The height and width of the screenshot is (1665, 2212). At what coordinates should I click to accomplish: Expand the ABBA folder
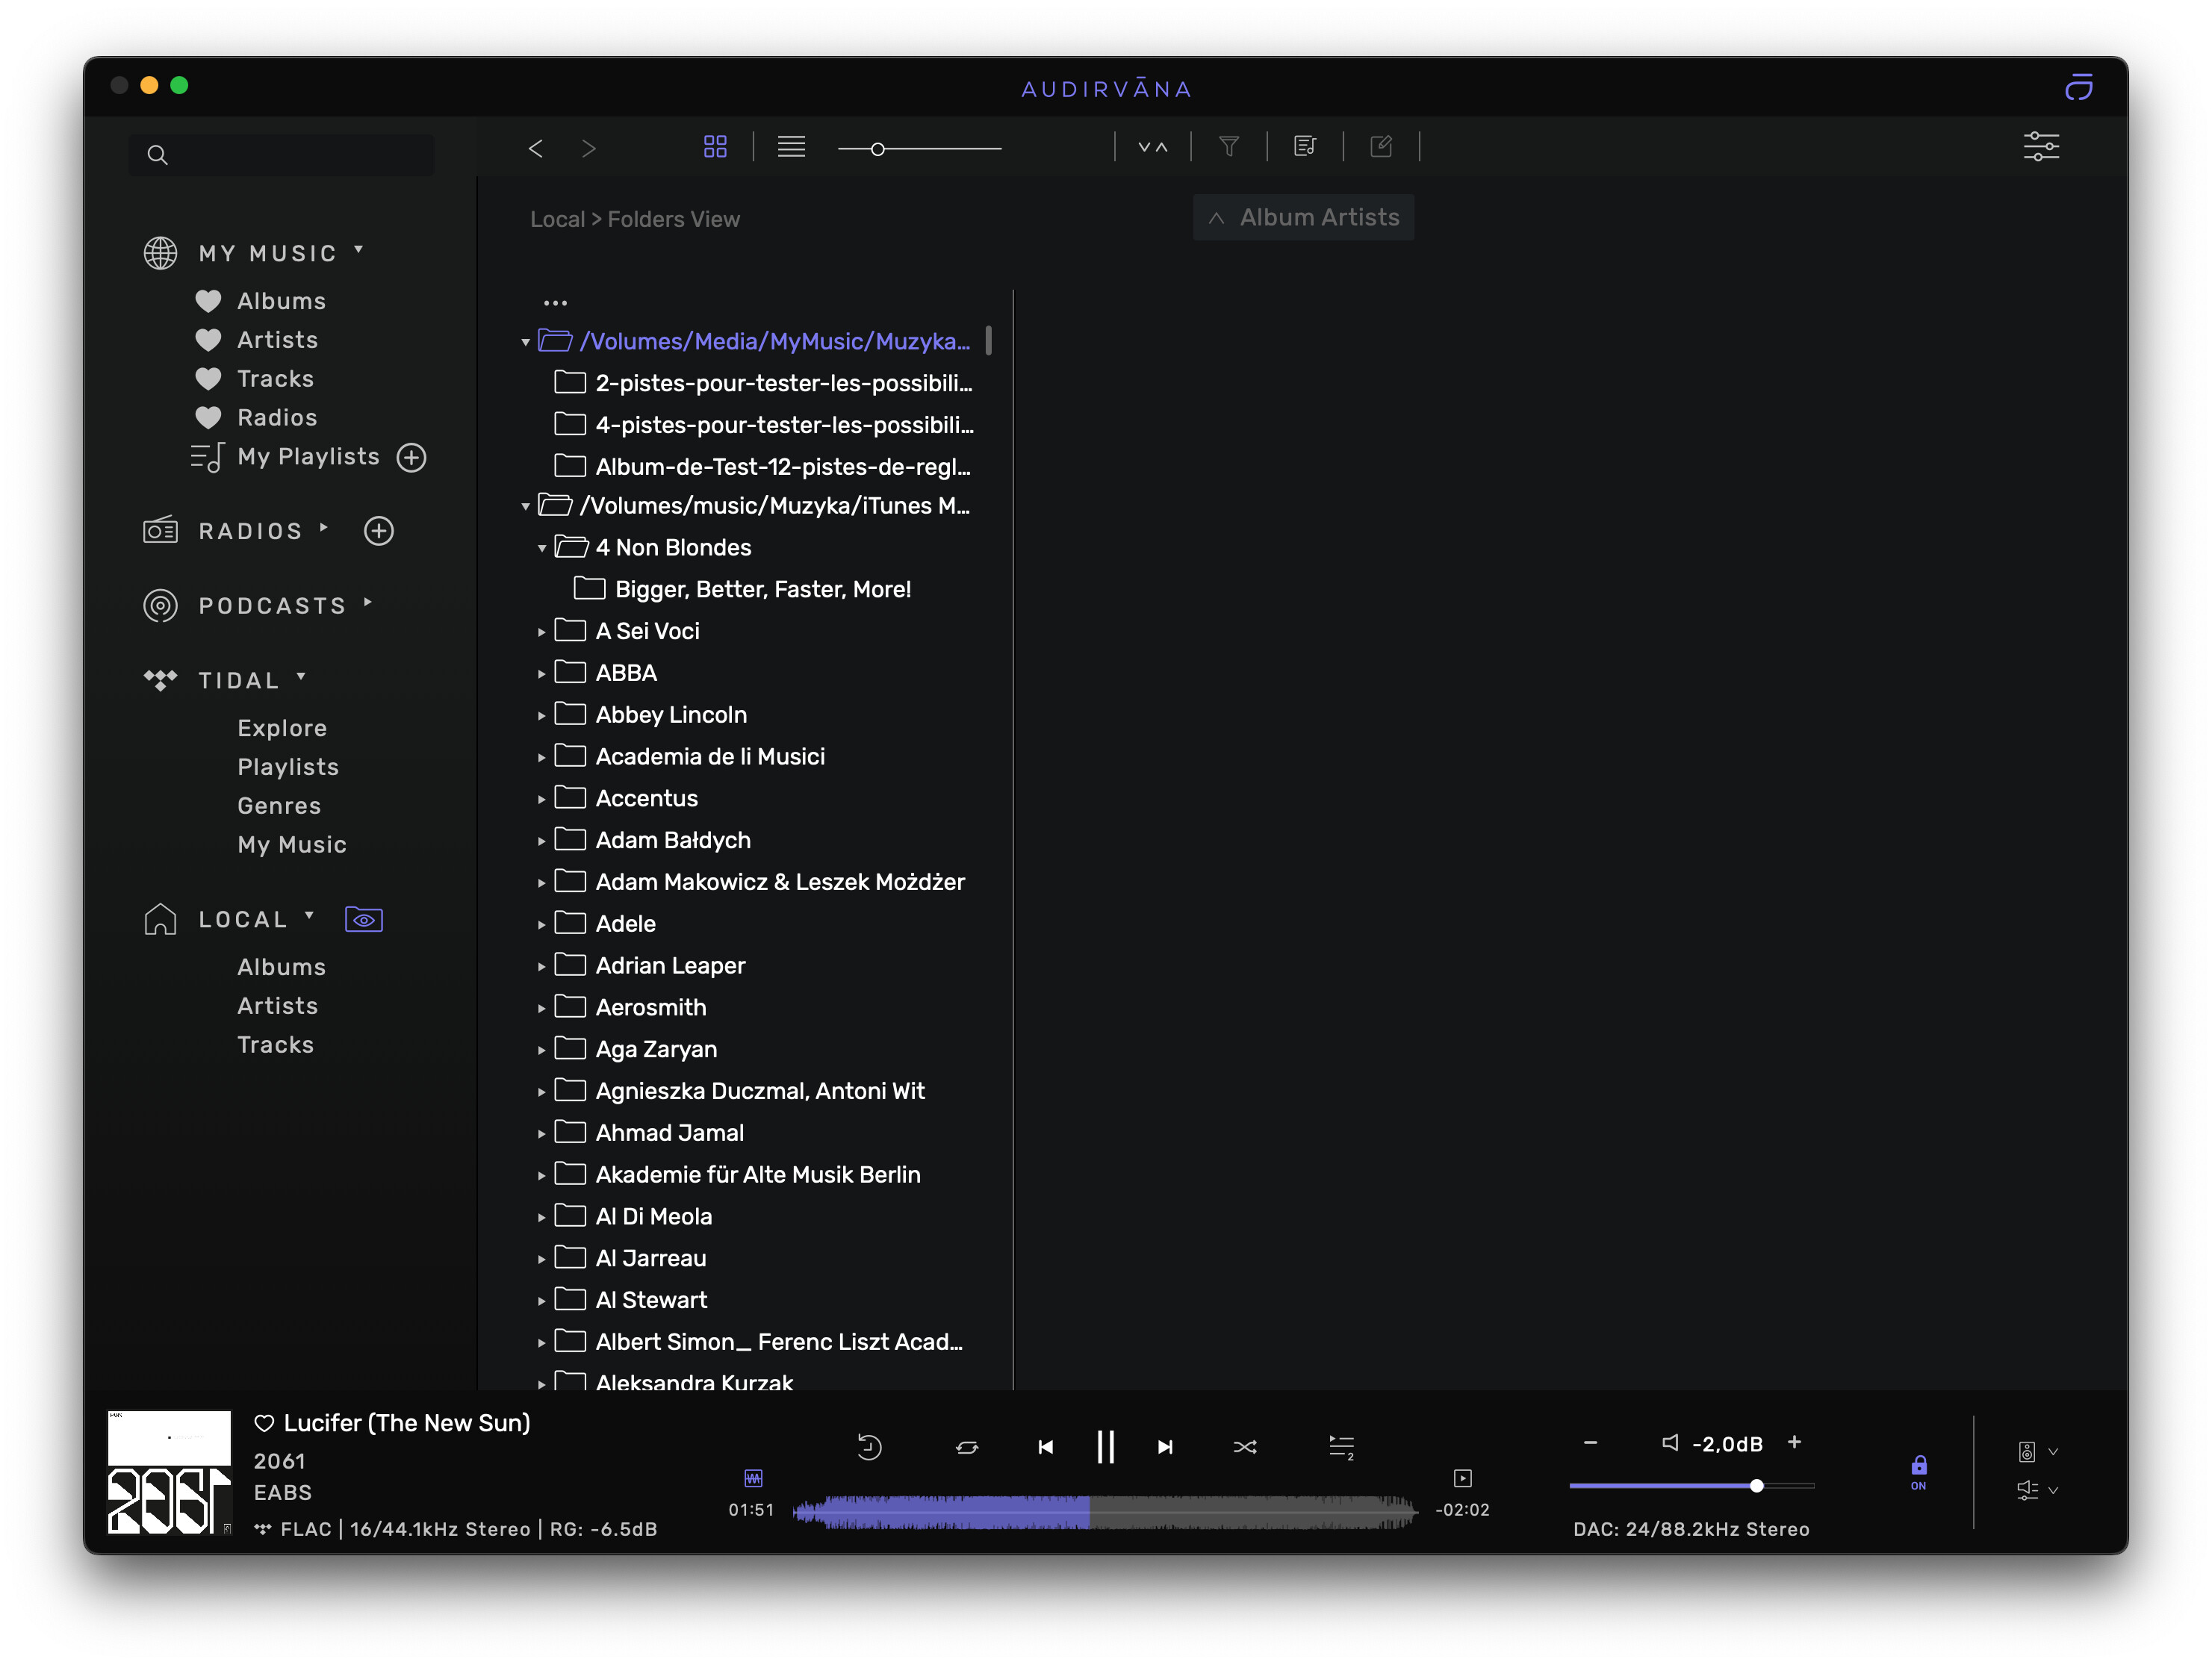(x=542, y=674)
